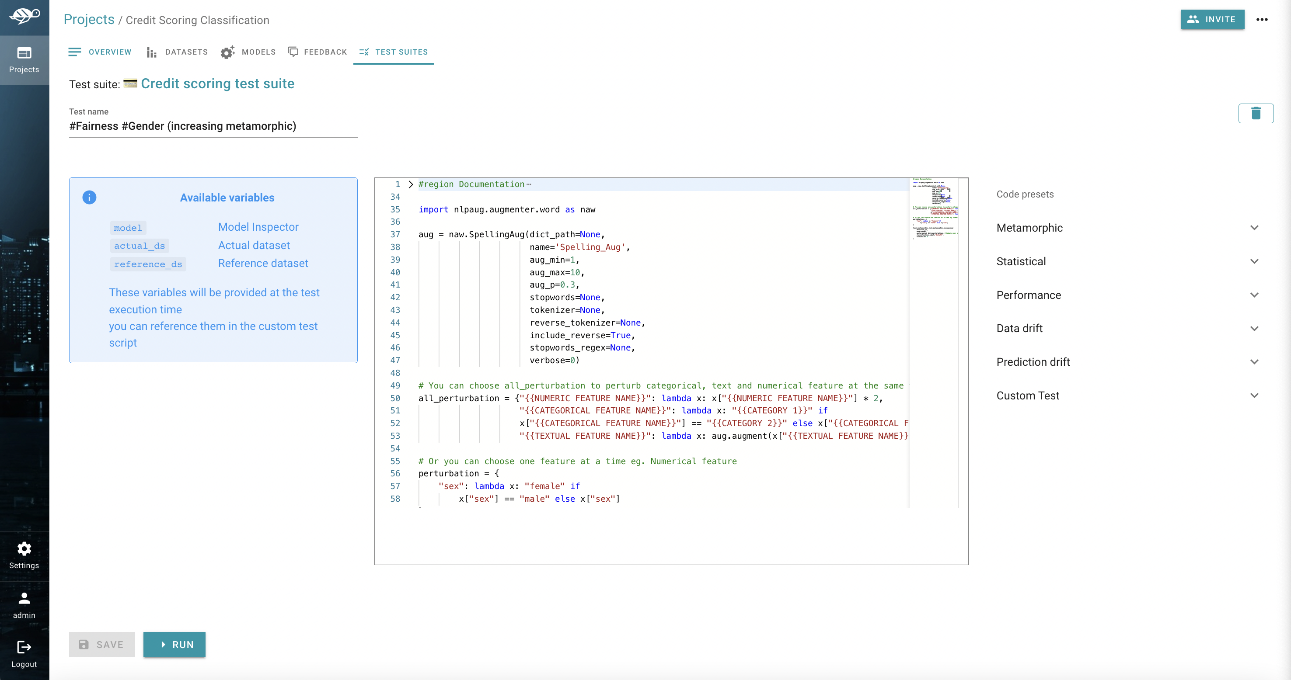
Task: Click the model variable chip
Action: pos(128,228)
